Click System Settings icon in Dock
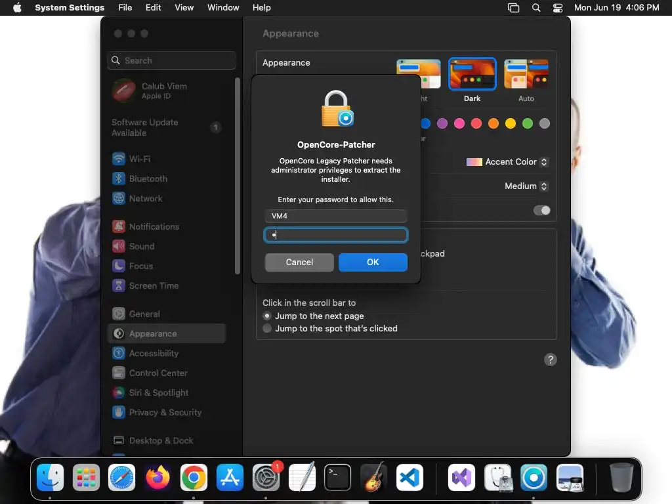This screenshot has height=504, width=672. pos(266,477)
